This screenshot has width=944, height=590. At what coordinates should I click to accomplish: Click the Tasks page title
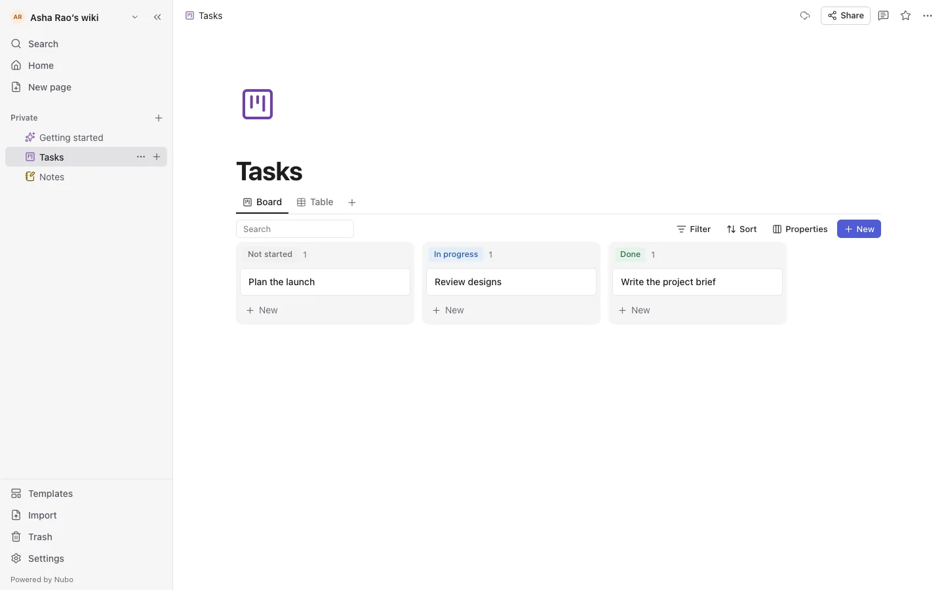click(x=269, y=172)
